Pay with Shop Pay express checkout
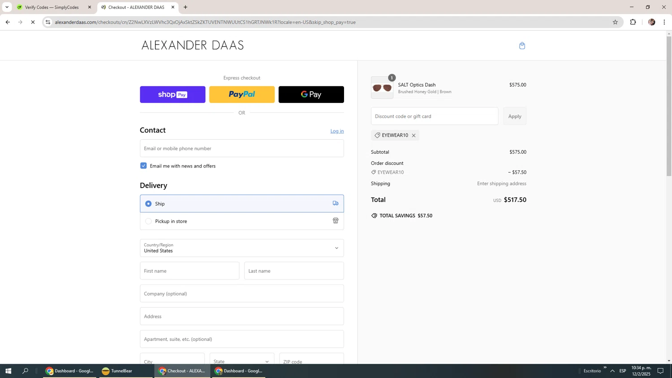The width and height of the screenshot is (672, 378). click(172, 94)
